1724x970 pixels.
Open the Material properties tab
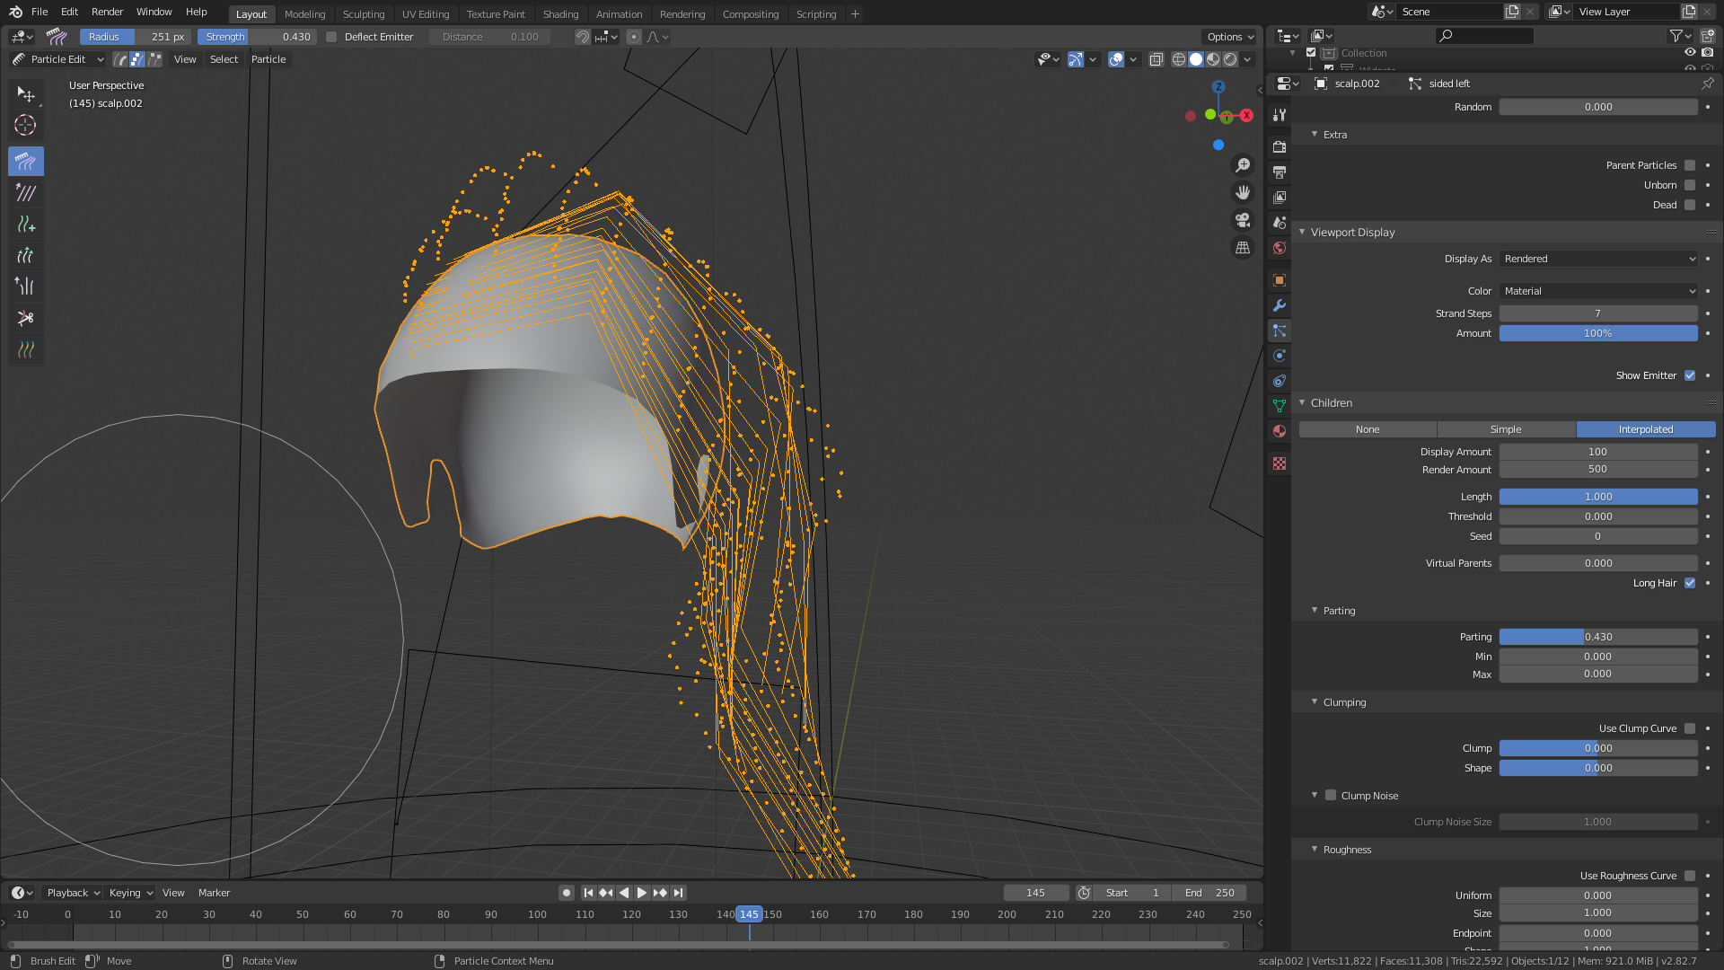pos(1280,431)
